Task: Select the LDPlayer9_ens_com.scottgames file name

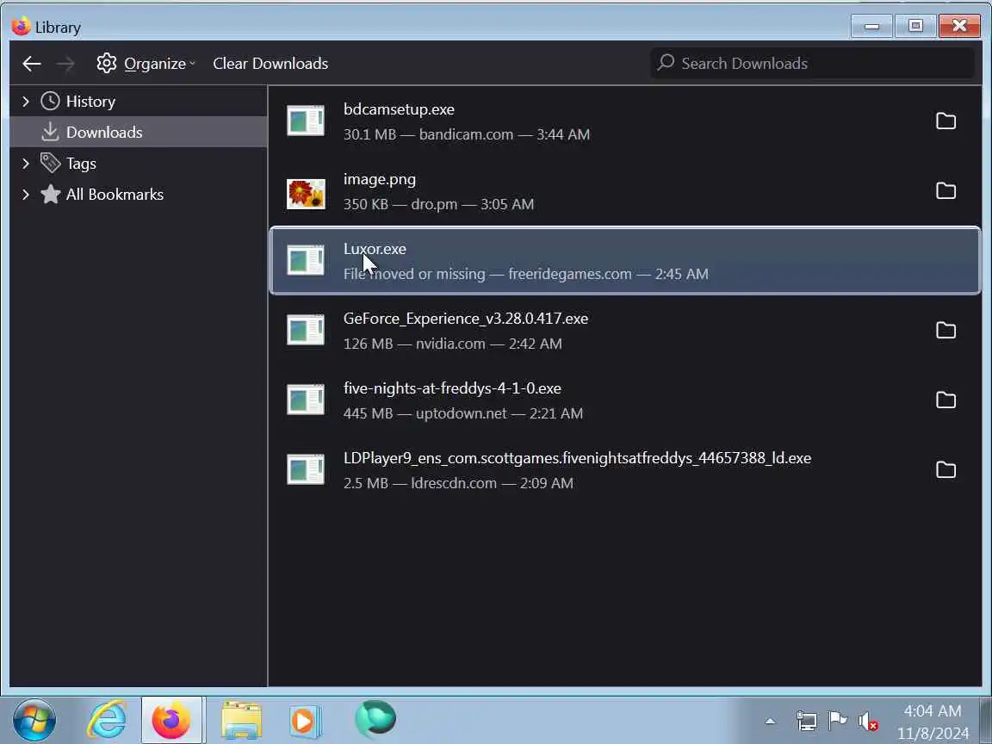Action: tap(577, 457)
